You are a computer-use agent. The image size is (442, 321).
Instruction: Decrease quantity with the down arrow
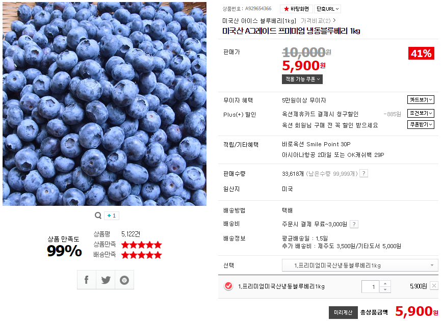[x=385, y=289]
